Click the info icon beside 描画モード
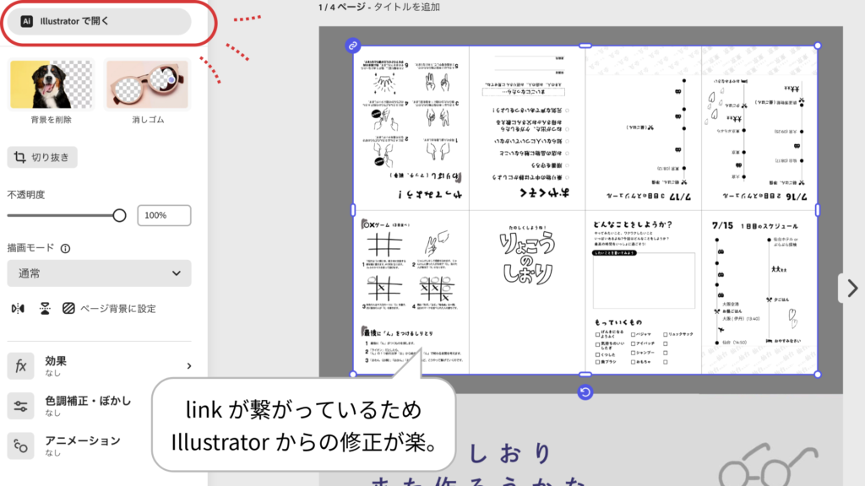865x486 pixels. click(x=65, y=249)
